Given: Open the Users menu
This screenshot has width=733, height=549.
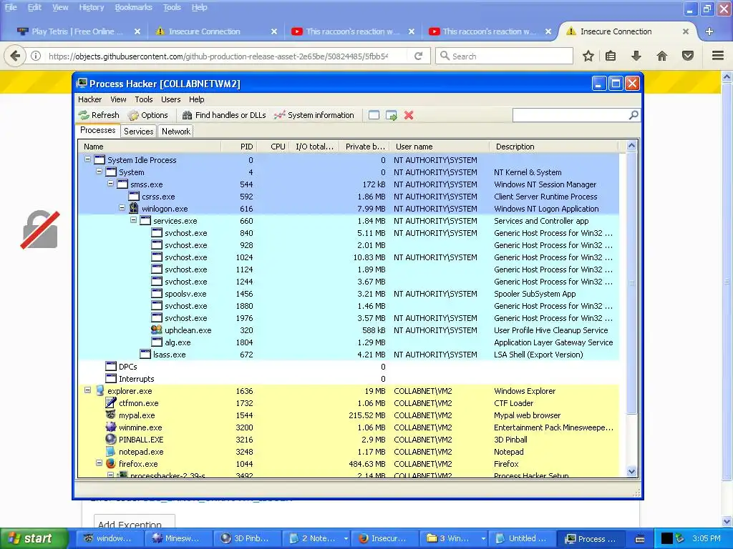Looking at the screenshot, I should [170, 99].
